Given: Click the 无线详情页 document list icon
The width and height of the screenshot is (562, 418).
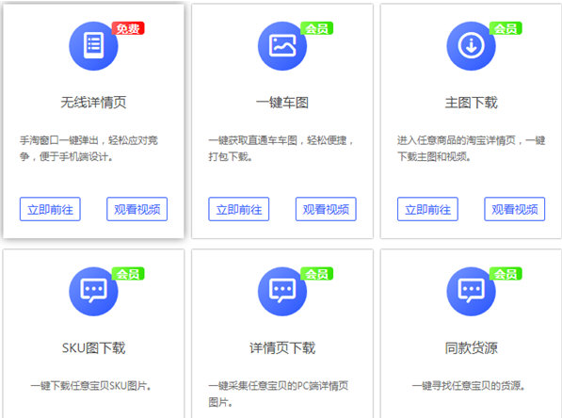Looking at the screenshot, I should [93, 46].
